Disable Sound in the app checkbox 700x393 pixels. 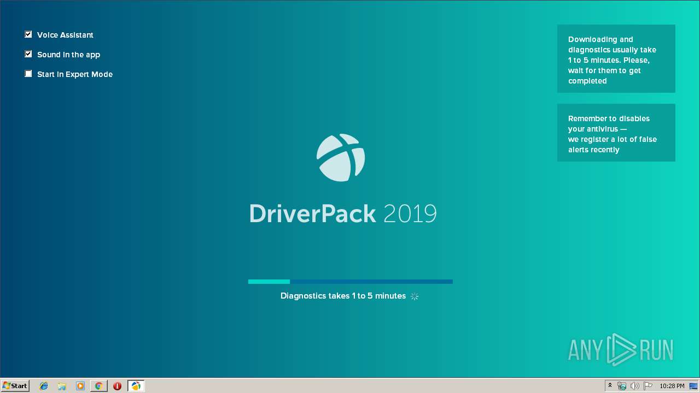click(28, 54)
